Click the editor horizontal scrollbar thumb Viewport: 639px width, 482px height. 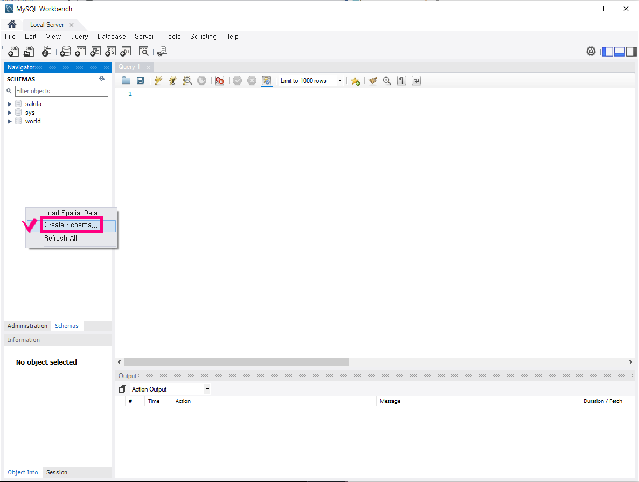click(x=237, y=362)
